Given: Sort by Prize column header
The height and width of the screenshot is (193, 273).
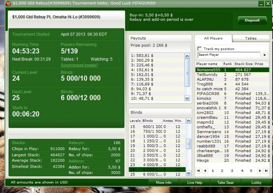Looking at the screenshot, I should pyautogui.click(x=261, y=64).
